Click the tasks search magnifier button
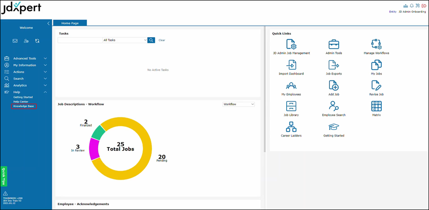 (151, 40)
